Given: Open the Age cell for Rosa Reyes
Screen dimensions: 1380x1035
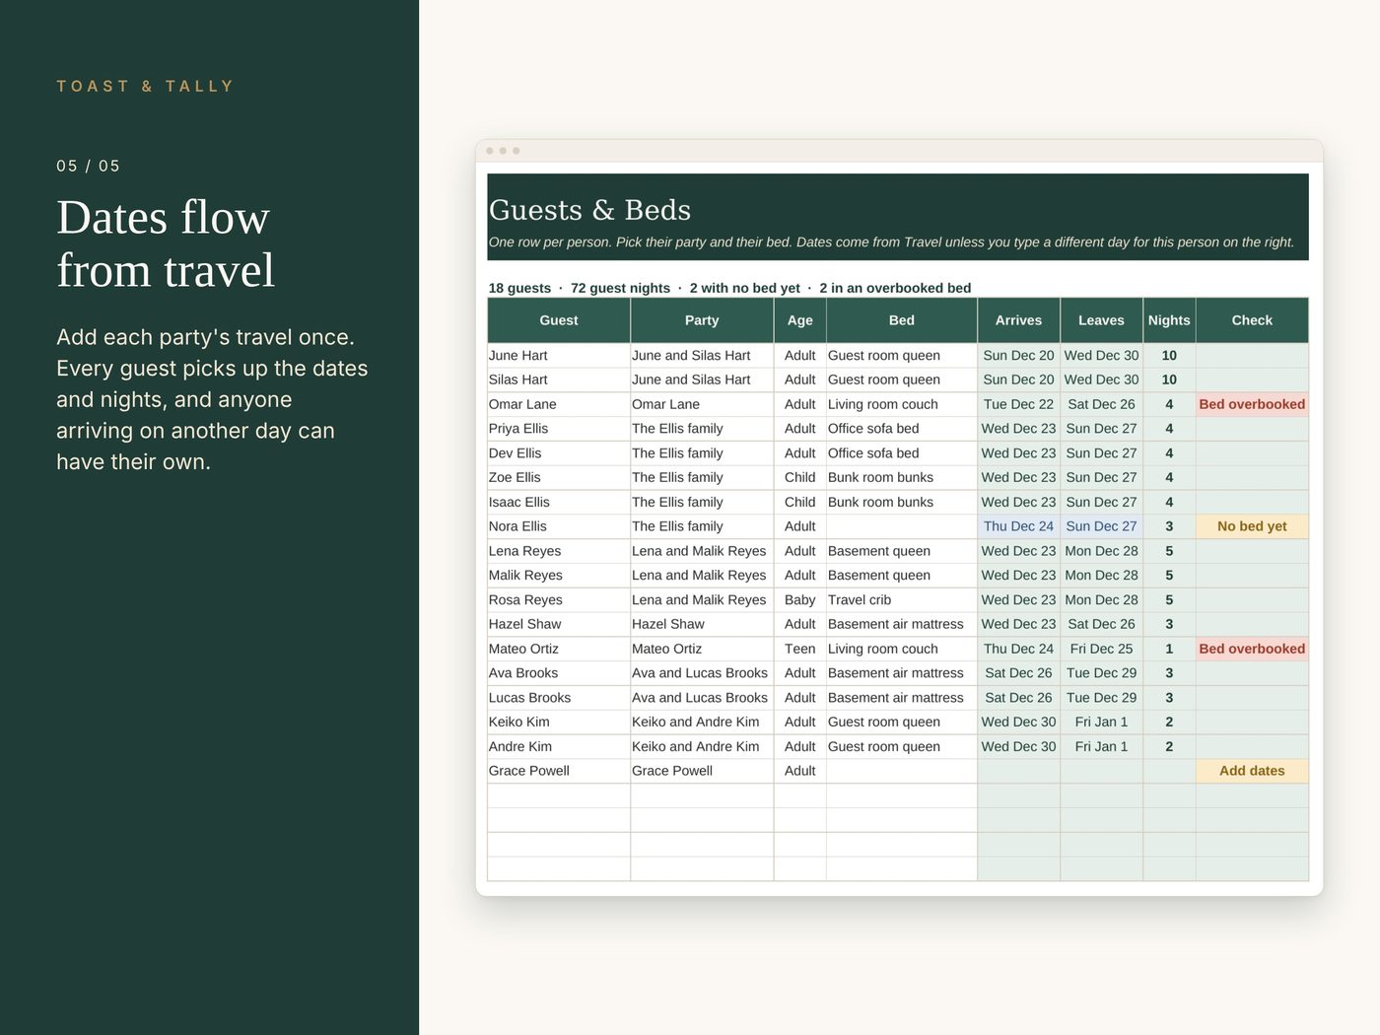Looking at the screenshot, I should tap(799, 599).
